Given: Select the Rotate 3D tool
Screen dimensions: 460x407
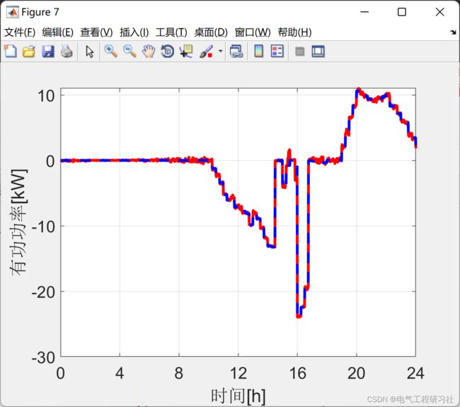Looking at the screenshot, I should (168, 52).
